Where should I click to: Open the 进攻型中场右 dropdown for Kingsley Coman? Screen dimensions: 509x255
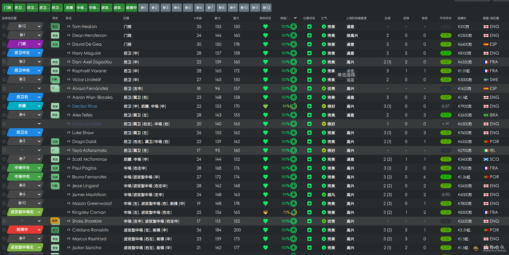pyautogui.click(x=25, y=212)
